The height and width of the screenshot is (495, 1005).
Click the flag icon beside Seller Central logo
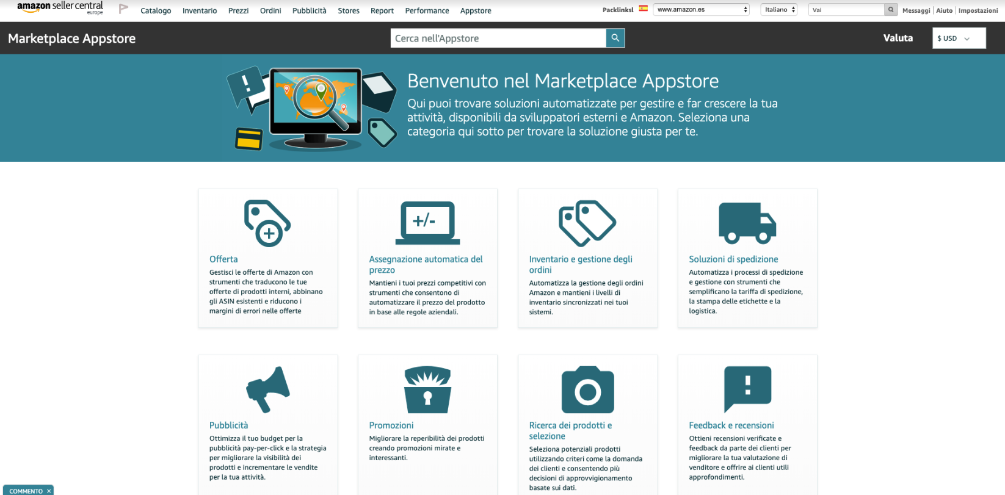click(x=123, y=9)
